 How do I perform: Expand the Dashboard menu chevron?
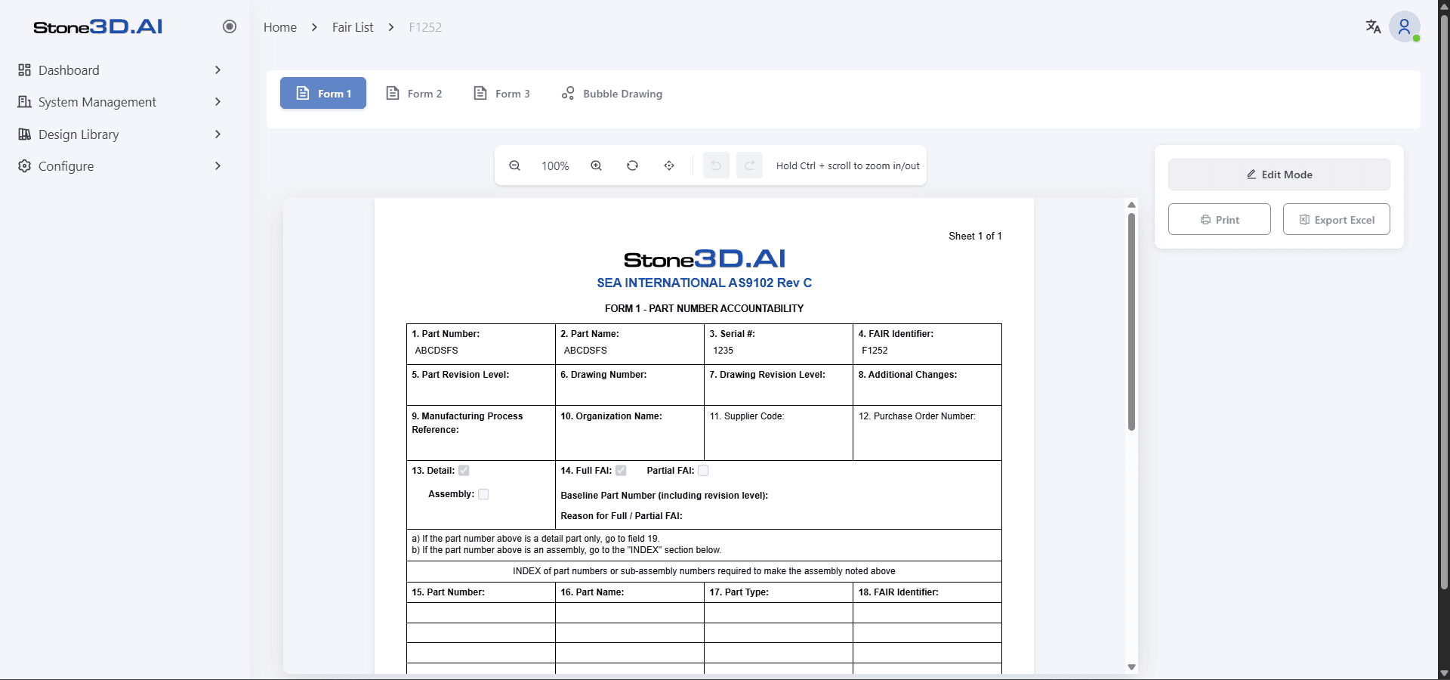coord(217,70)
